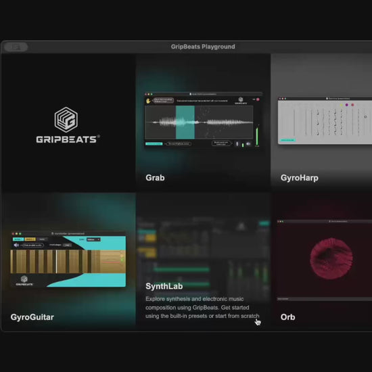Click the teal selected waveform region

point(185,122)
